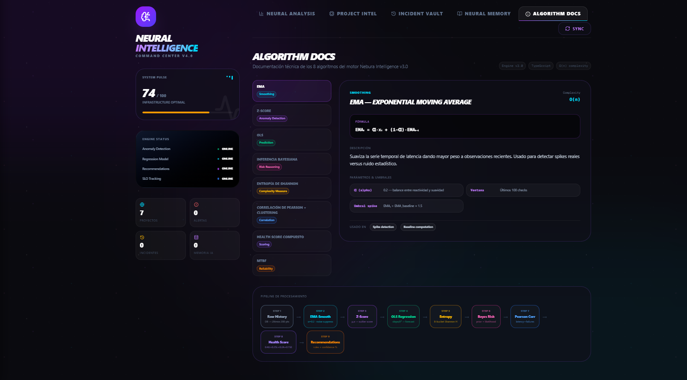Click the bar chart icon on Neural Analysis
The width and height of the screenshot is (687, 380).
[261, 14]
